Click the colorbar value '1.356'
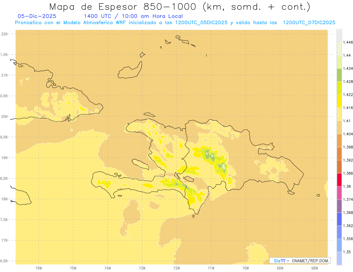Screen dimensions: 353x272 [348, 239]
